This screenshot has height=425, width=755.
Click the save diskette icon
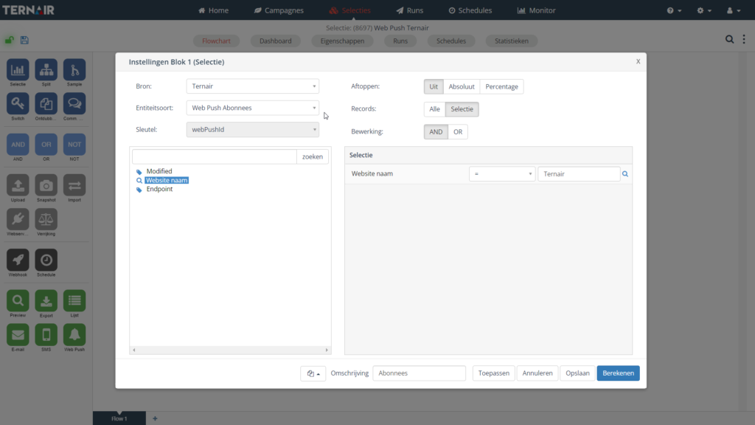(24, 40)
